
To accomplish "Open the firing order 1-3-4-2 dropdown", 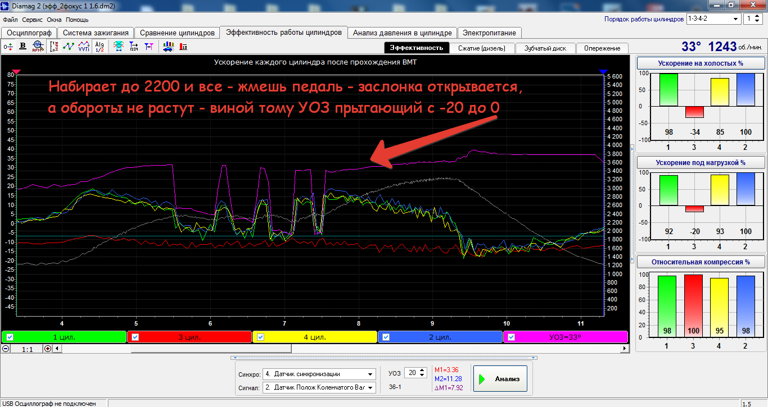I will coord(713,19).
